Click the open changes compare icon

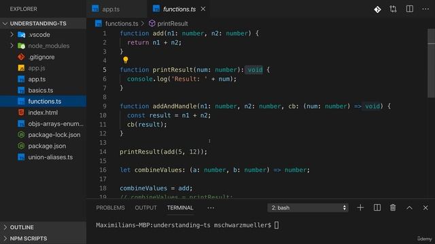point(393,9)
